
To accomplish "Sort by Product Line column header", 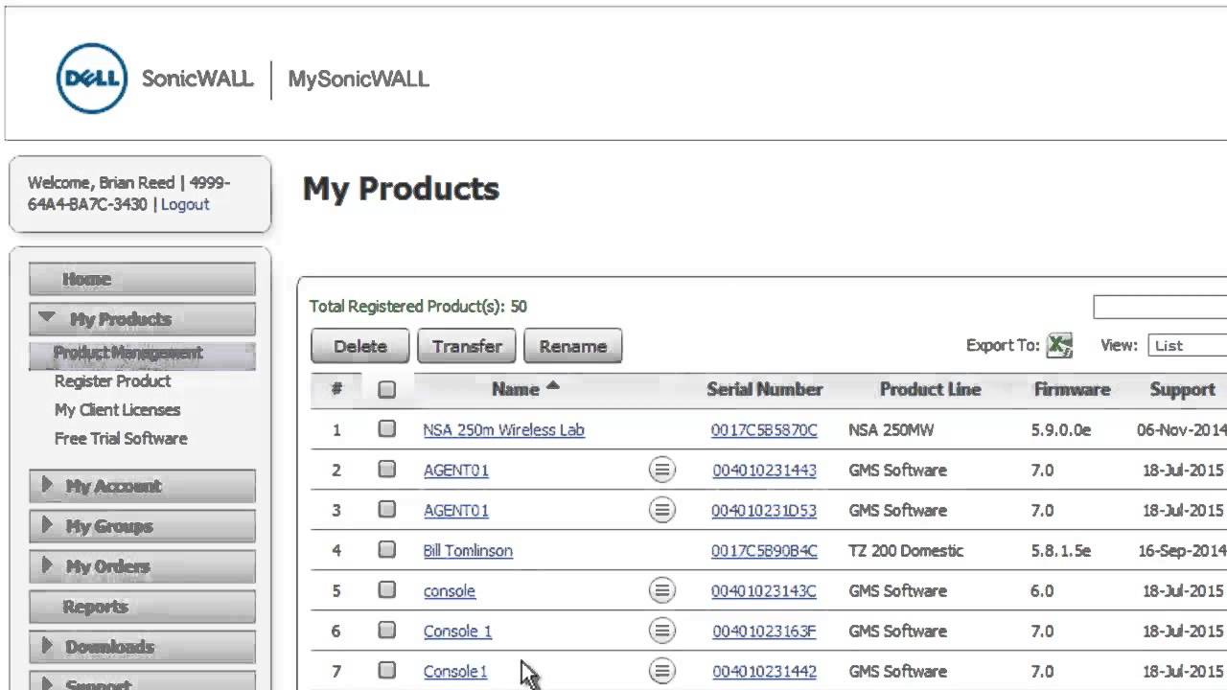I will point(930,389).
